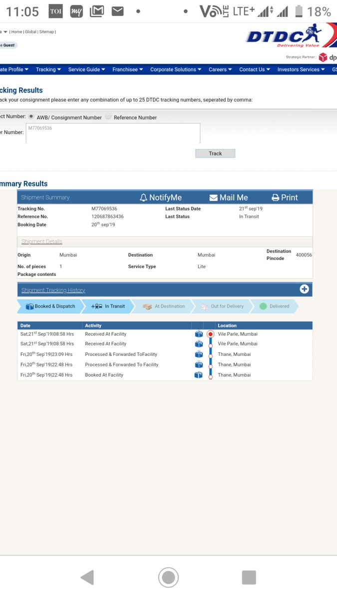Tap the Android back button
This screenshot has width=337, height=600.
pyautogui.click(x=87, y=577)
